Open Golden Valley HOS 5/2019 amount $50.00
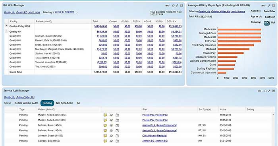The height and width of the screenshot is (146, 278). coord(138,26)
